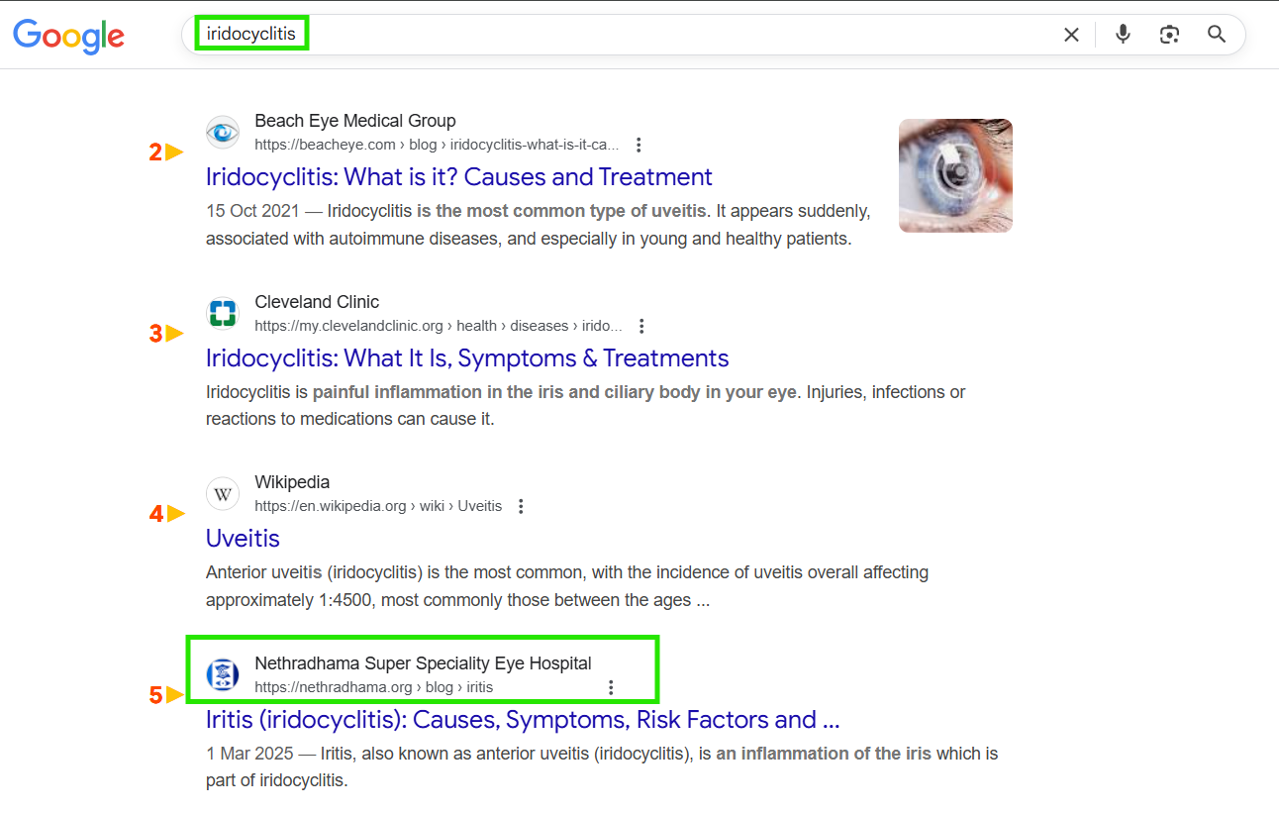Open "Iridocyclitis: What It Is, Symptoms & Treatments"
Viewport: 1279px width, 813px height.
click(466, 358)
